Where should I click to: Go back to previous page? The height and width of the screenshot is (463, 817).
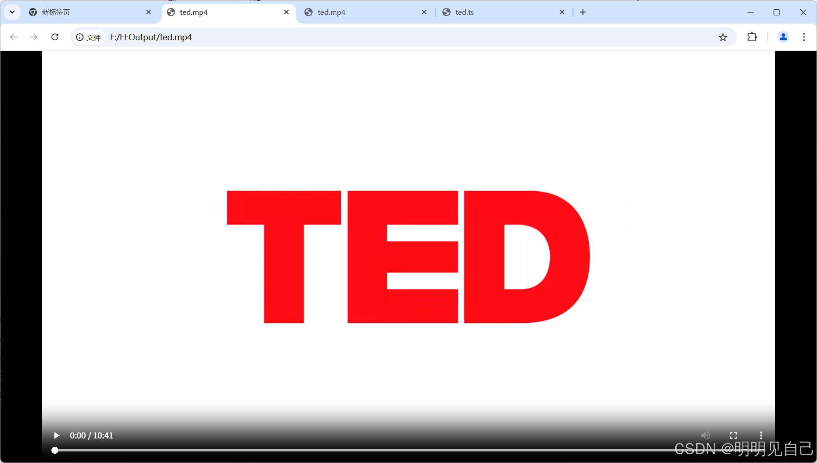[13, 37]
